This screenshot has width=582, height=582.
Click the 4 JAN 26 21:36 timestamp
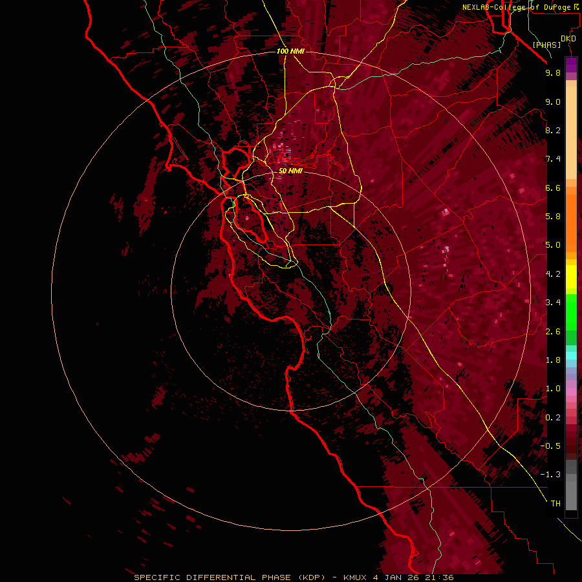coord(413,577)
